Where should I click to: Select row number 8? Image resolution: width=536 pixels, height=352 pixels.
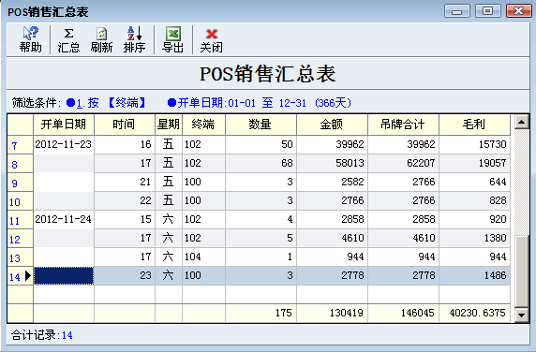point(21,164)
